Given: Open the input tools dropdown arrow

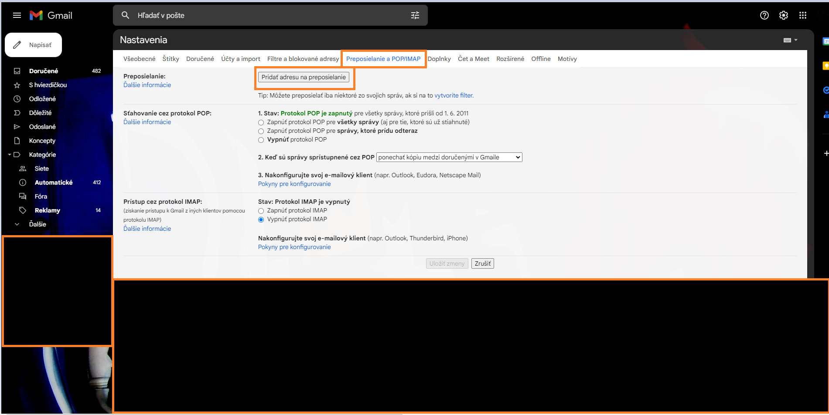Looking at the screenshot, I should tap(796, 40).
